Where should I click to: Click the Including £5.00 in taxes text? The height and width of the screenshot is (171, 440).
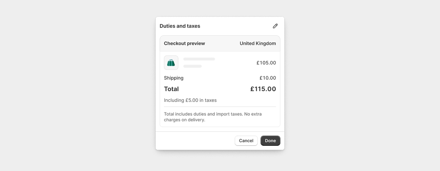(190, 100)
